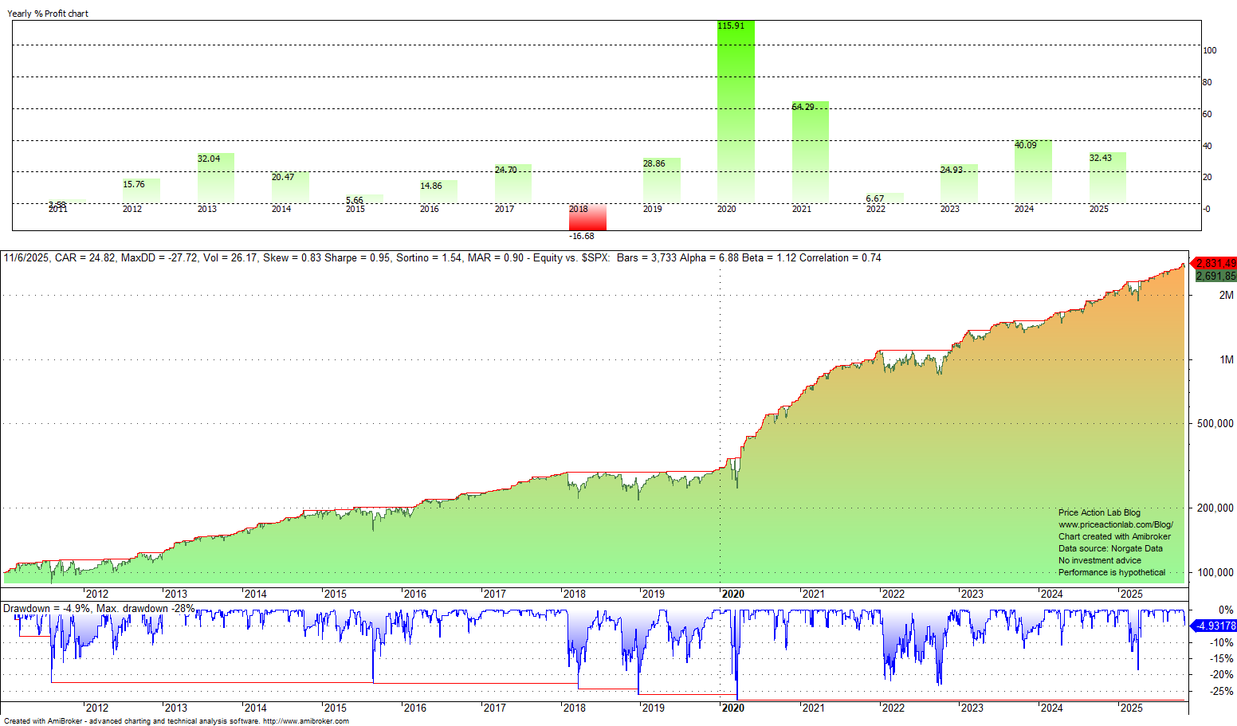Viewport: 1237px width, 726px height.
Task: Click the 32.43 label on the 2025 bar
Action: (x=1101, y=158)
